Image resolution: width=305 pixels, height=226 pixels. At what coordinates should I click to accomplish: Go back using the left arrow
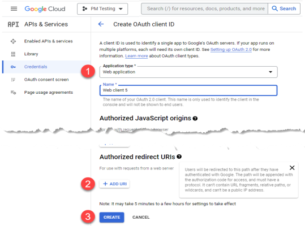[x=101, y=24]
